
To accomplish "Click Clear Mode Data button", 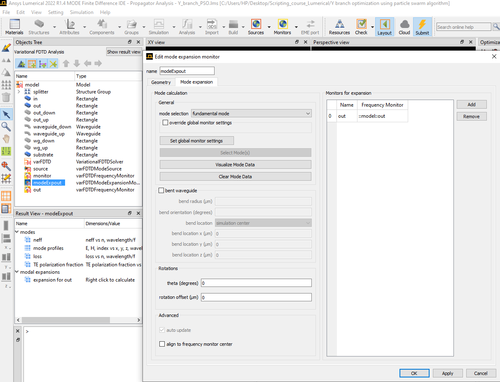I will 235,177.
